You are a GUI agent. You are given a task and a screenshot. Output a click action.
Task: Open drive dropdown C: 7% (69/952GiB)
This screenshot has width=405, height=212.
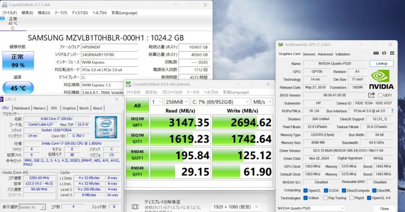(221, 102)
